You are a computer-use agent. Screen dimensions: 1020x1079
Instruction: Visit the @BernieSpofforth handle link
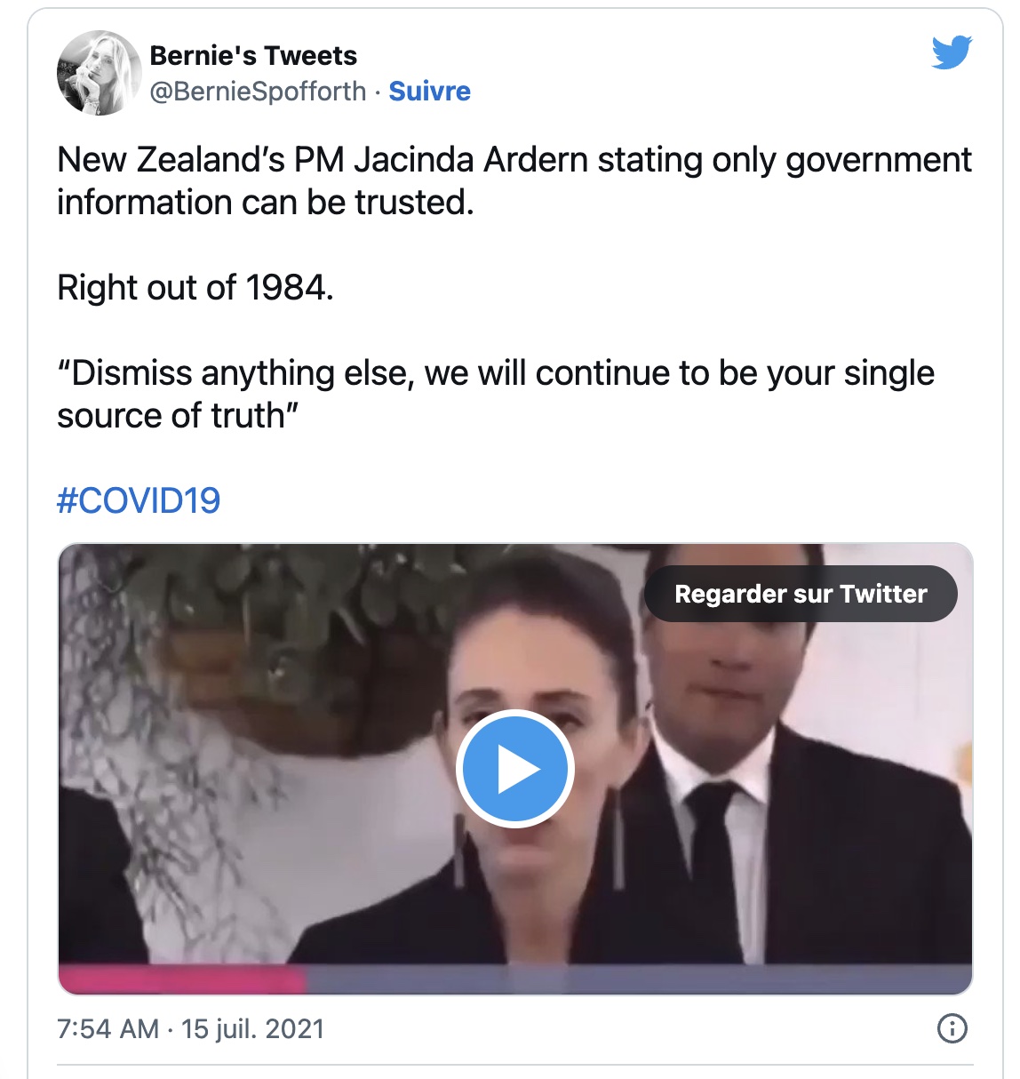pyautogui.click(x=258, y=91)
